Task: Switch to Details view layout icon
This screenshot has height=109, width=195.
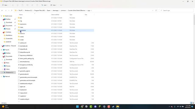Action: [x=191, y=103]
